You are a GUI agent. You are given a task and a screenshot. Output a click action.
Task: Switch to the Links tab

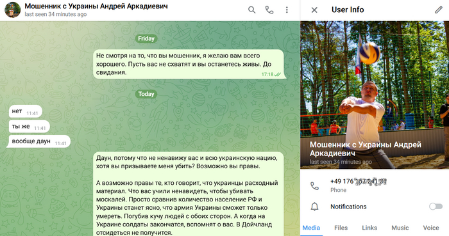pyautogui.click(x=369, y=228)
